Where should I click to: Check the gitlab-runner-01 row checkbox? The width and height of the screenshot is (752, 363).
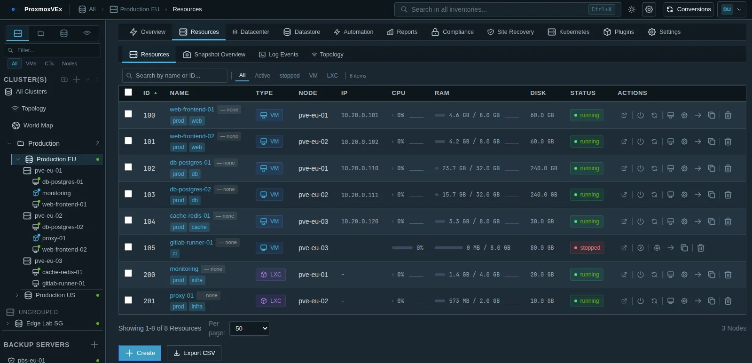(128, 247)
